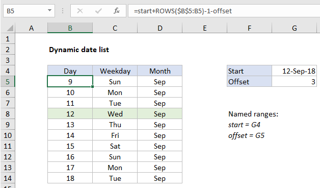The image size is (320, 188).
Task: Select column A header
Action: pos(31,28)
